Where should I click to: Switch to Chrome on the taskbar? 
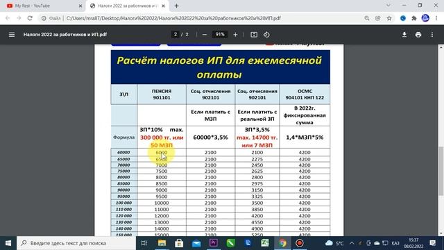tap(282, 243)
